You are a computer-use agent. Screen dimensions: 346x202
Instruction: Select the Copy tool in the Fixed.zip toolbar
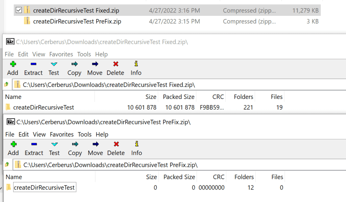tap(74, 67)
